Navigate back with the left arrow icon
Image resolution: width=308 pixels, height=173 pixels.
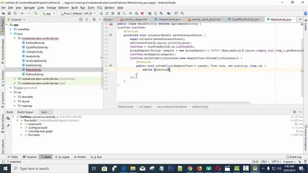(23, 13)
